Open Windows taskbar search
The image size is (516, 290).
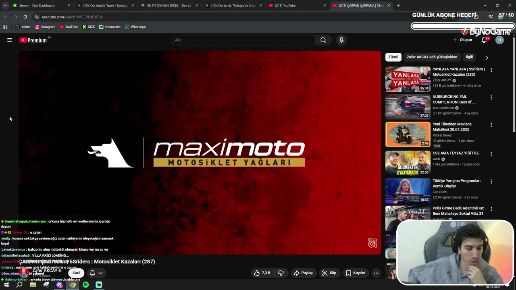click(19, 285)
